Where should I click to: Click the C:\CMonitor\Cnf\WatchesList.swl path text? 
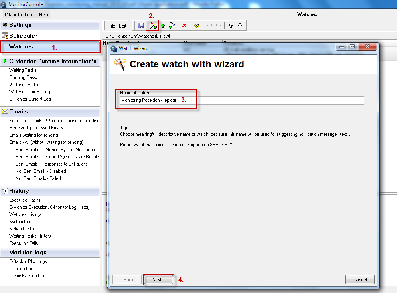click(138, 36)
